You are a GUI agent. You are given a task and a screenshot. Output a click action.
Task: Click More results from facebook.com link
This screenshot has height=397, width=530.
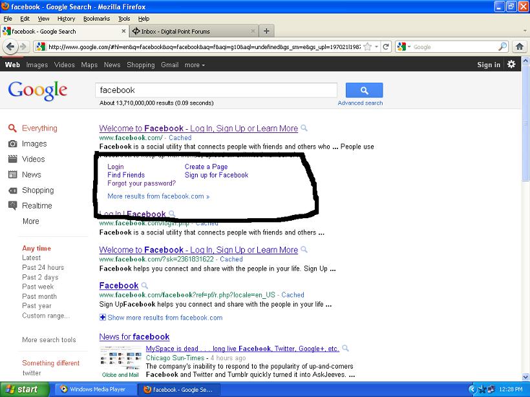coord(158,196)
